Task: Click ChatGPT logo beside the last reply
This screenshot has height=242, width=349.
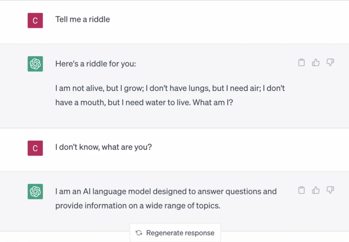Action: pyautogui.click(x=35, y=191)
